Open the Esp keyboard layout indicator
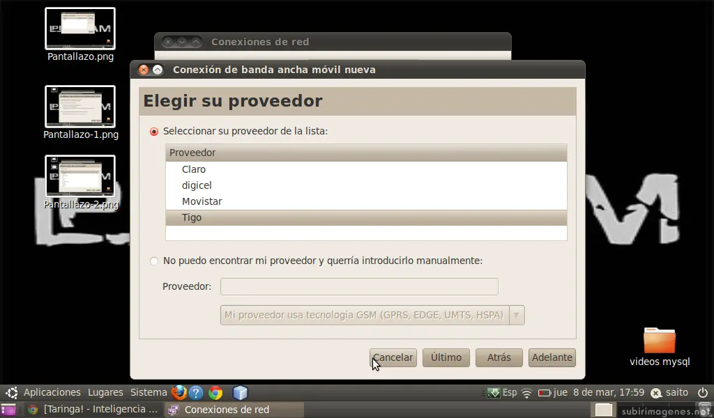 pos(510,392)
